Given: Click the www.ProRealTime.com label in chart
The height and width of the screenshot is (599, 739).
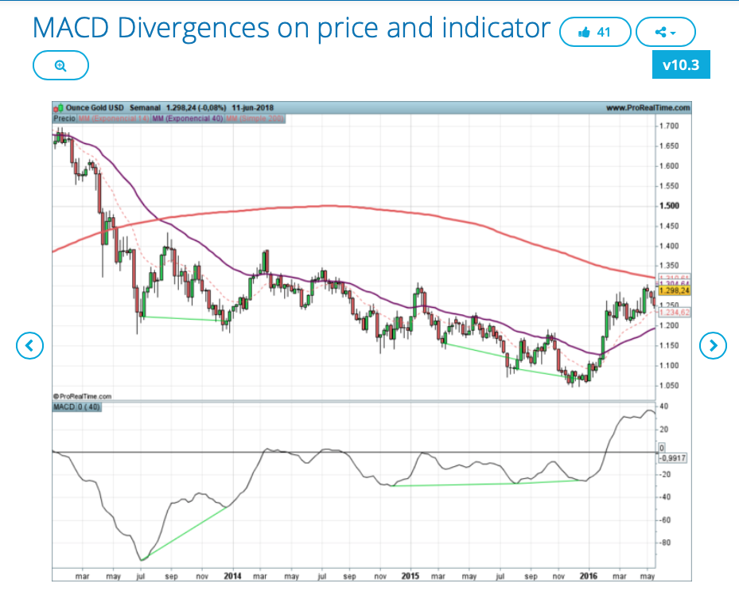Looking at the screenshot, I should click(648, 108).
